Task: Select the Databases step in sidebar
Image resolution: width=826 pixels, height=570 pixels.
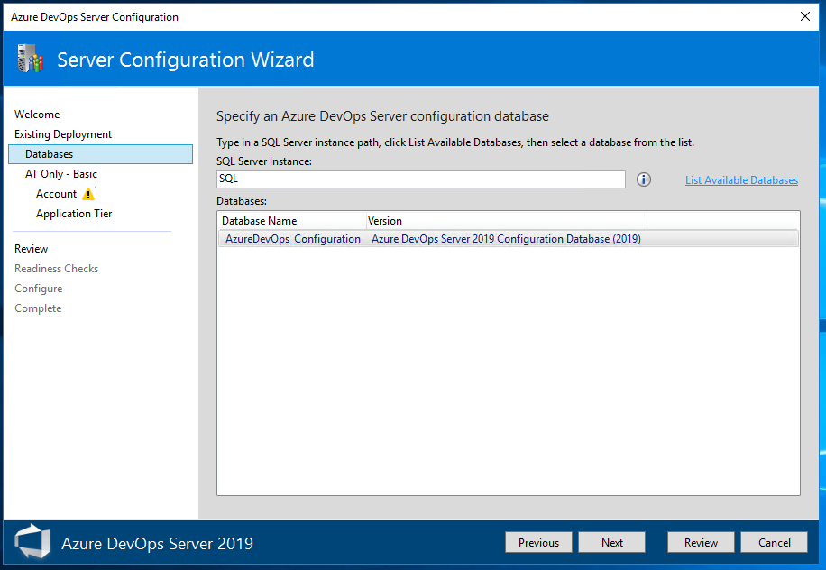Action: click(x=101, y=154)
